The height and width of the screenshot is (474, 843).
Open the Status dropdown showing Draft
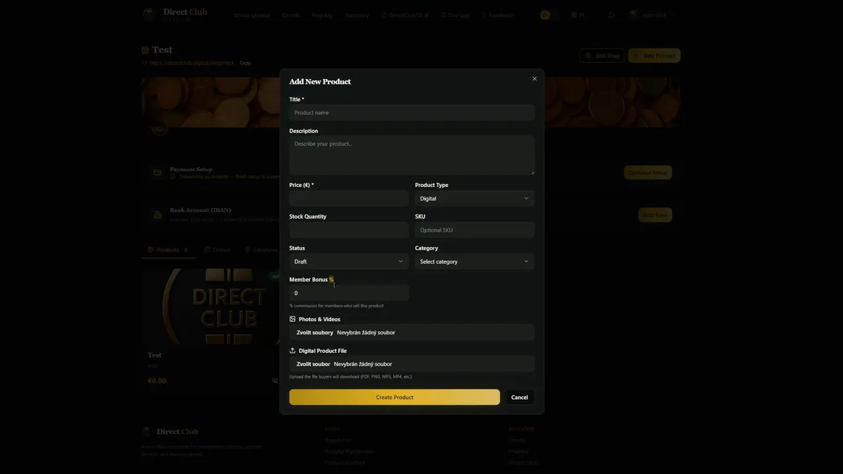[349, 262]
